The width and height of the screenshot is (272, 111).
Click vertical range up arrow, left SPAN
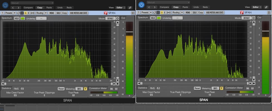pos(118,22)
